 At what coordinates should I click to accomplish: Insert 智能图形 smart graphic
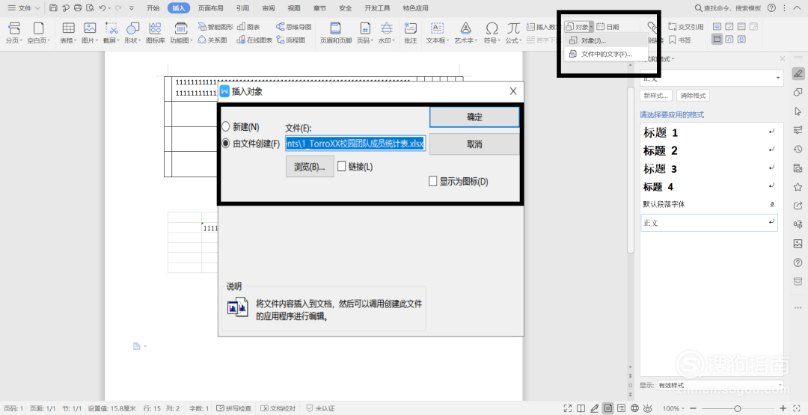tap(215, 27)
